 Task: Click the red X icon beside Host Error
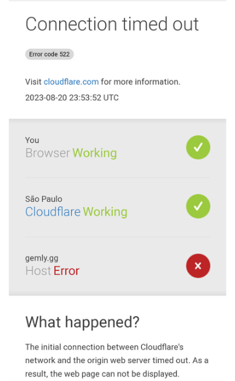[x=198, y=265]
